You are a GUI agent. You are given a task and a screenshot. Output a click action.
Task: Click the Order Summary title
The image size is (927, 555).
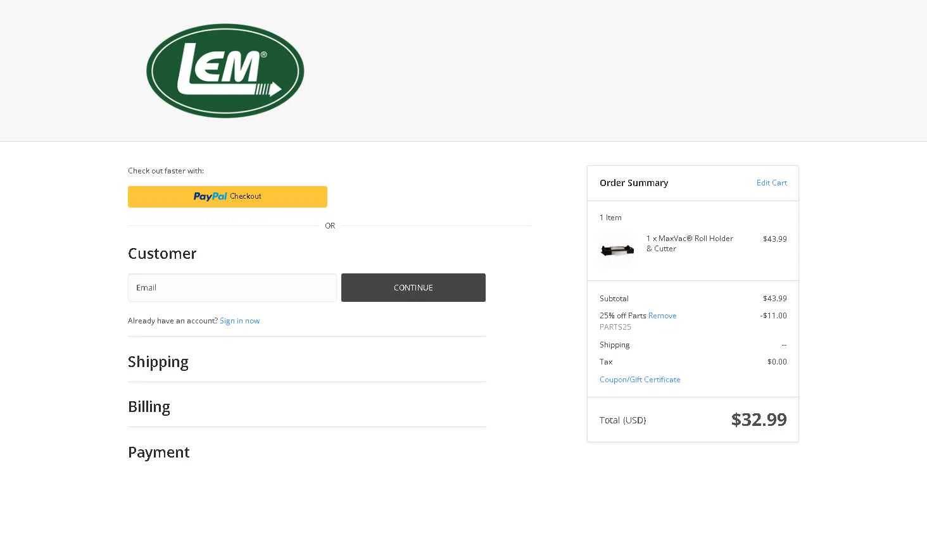click(x=634, y=183)
